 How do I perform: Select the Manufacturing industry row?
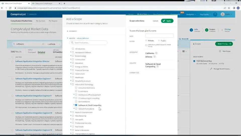pyautogui.click(x=81, y=116)
